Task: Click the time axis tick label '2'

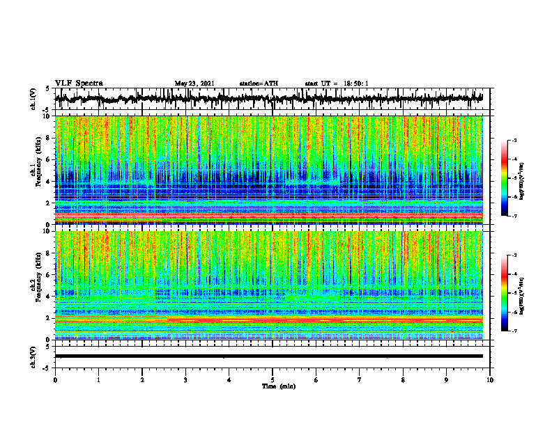Action: [142, 380]
